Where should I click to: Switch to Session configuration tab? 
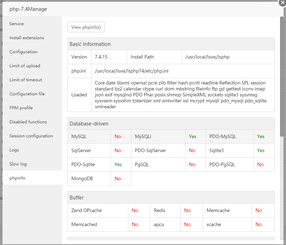(x=31, y=136)
